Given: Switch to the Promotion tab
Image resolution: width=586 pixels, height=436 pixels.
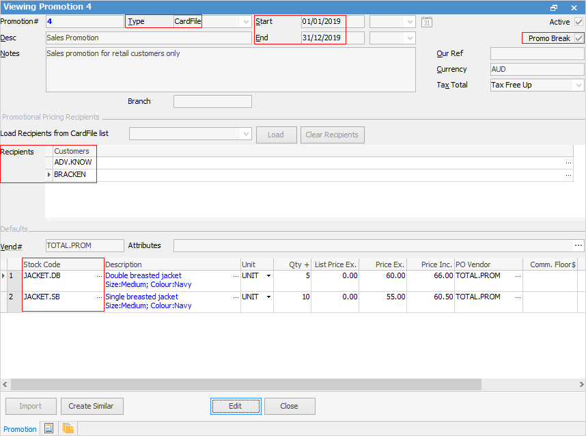Looking at the screenshot, I should tap(20, 429).
